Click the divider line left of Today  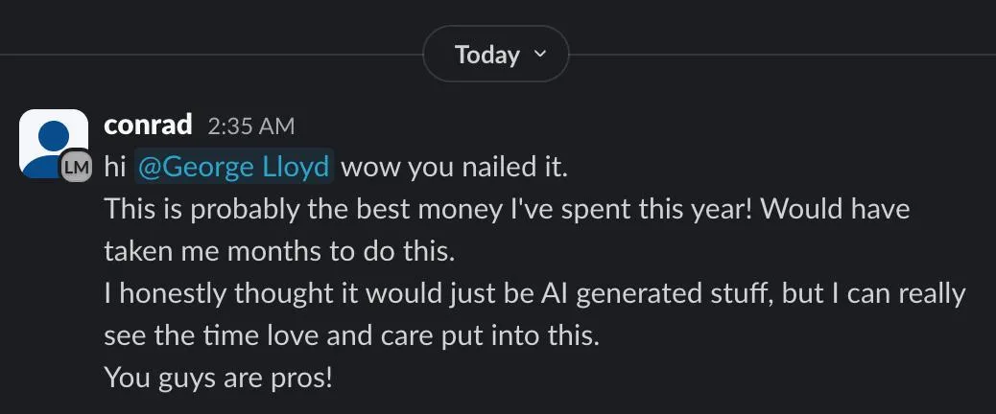(211, 55)
